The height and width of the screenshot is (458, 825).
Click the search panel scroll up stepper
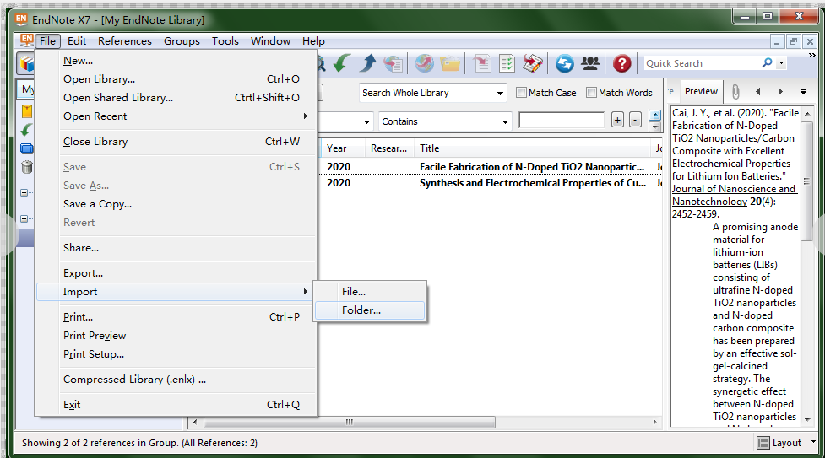(x=655, y=115)
